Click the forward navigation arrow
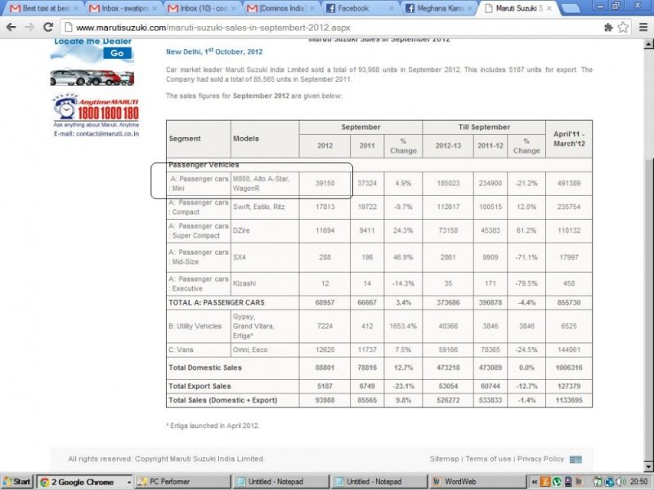Screen dimensions: 654x490 (29, 27)
